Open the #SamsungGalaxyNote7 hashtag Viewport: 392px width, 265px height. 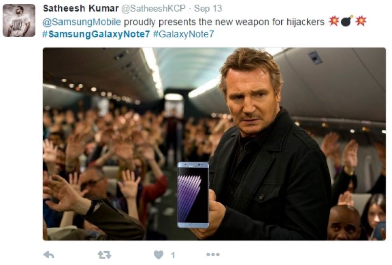[96, 34]
